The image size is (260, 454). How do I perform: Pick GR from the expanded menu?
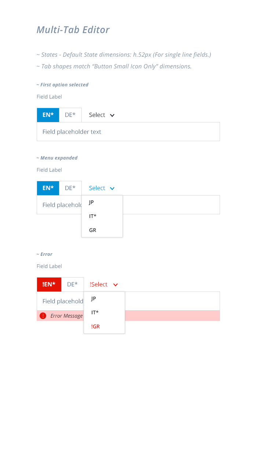point(92,230)
